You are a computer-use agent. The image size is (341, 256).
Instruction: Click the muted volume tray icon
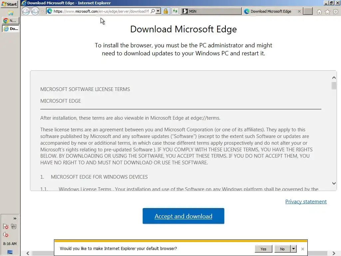click(6, 235)
